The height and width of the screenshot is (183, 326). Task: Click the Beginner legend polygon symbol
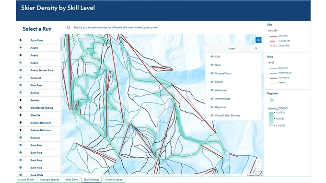(272, 100)
